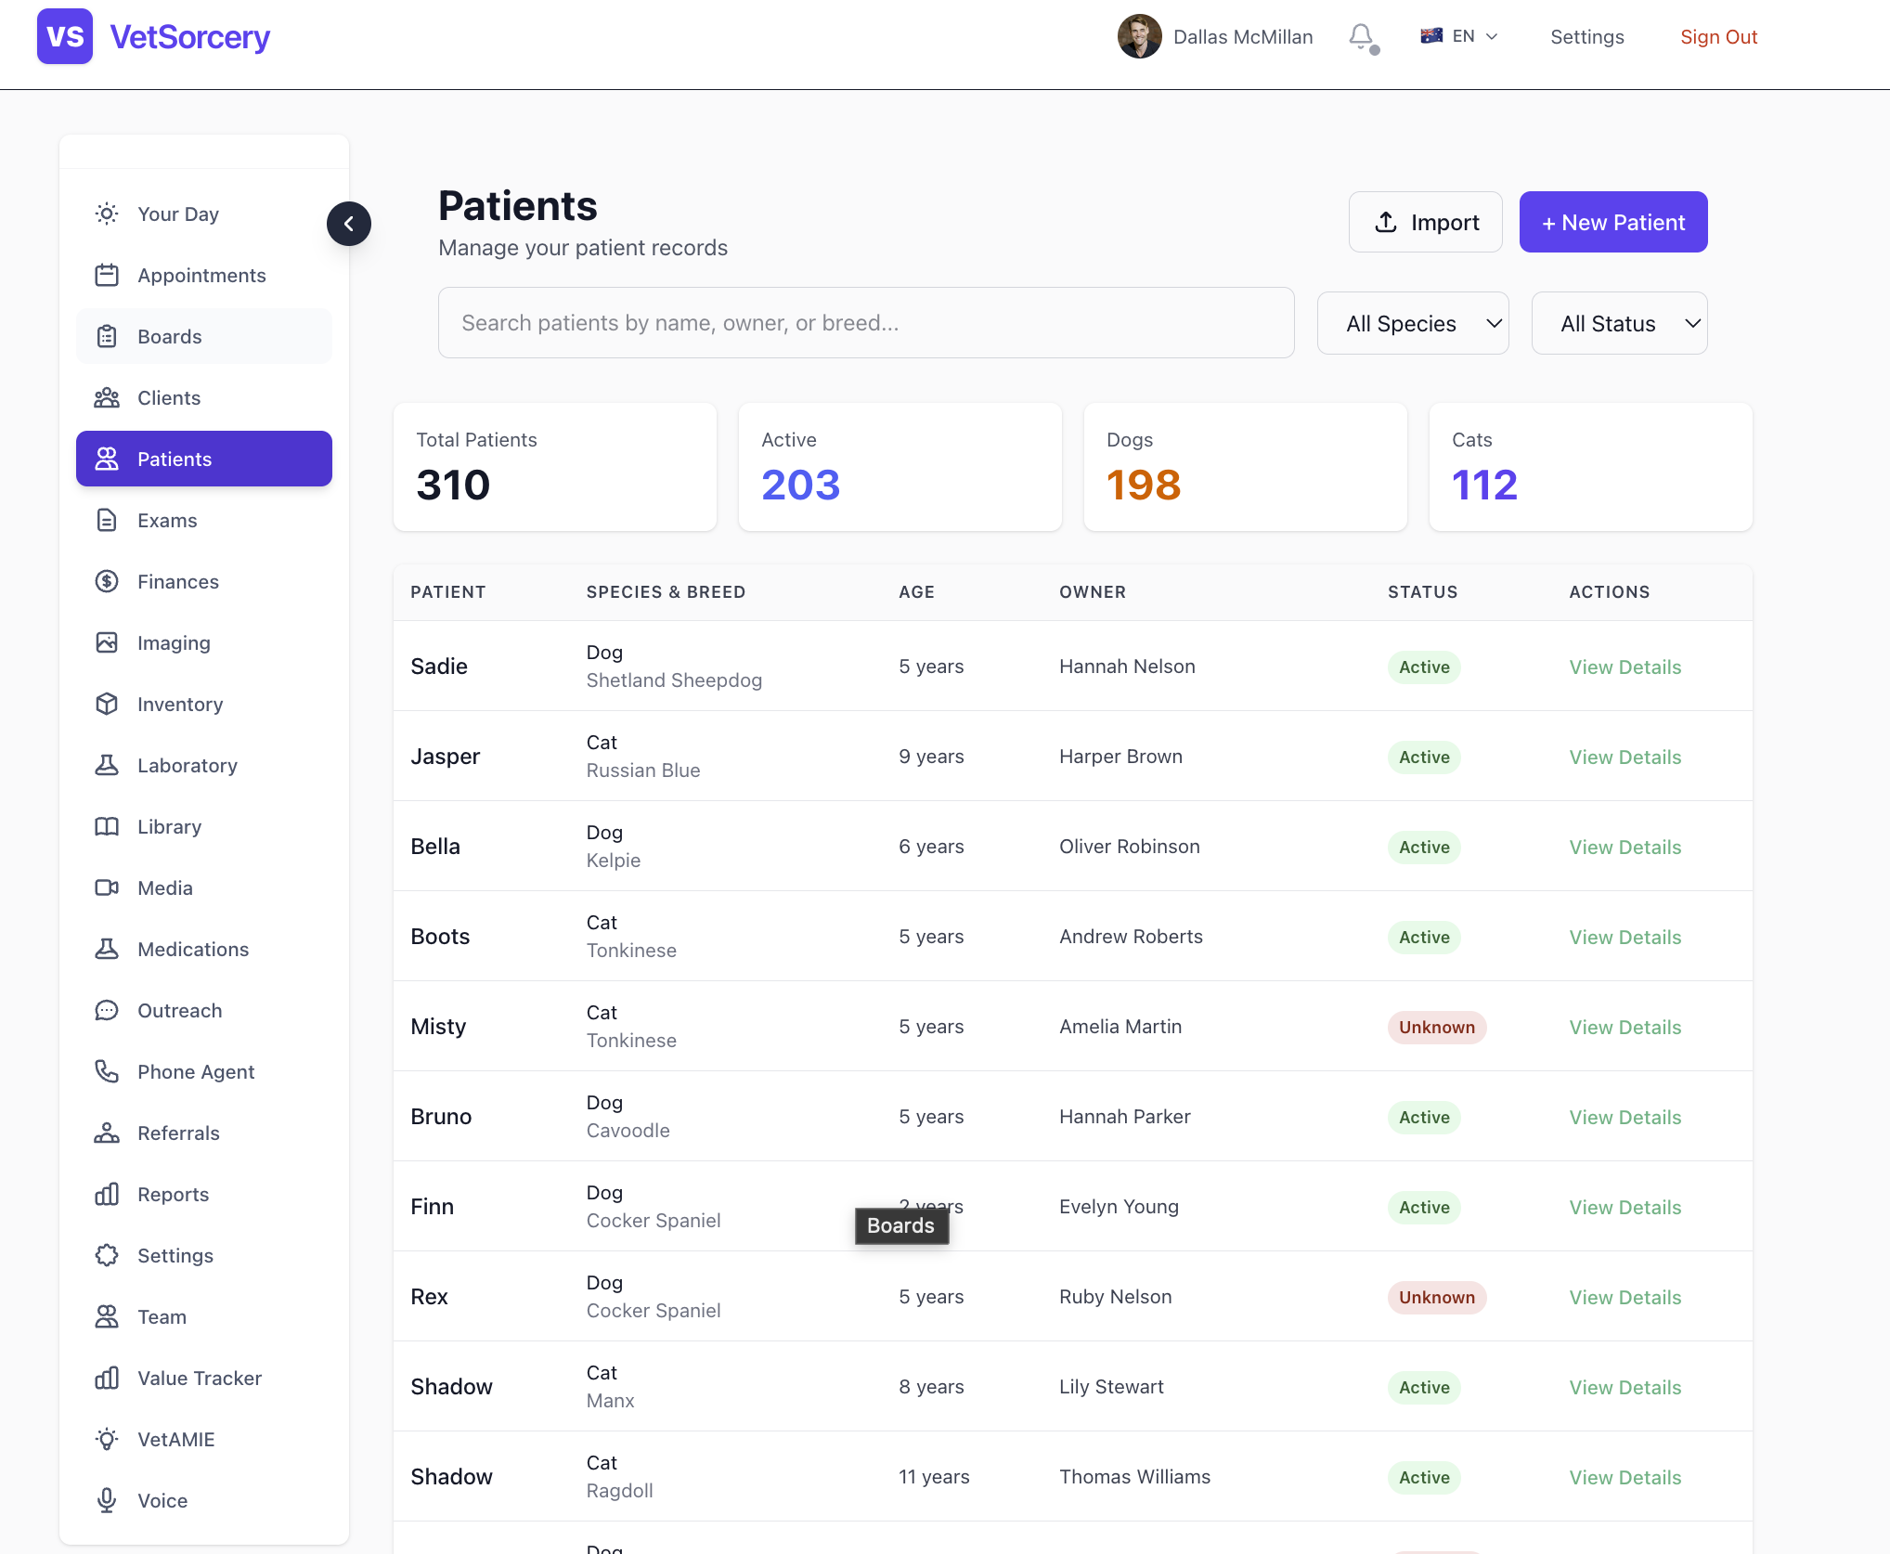1890x1554 pixels.
Task: Open Settings in the top navigation
Action: (1586, 37)
